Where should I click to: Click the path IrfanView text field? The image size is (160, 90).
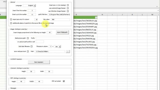59,14
